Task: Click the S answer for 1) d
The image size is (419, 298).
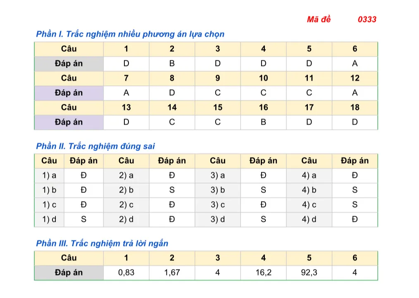Action: [83, 219]
